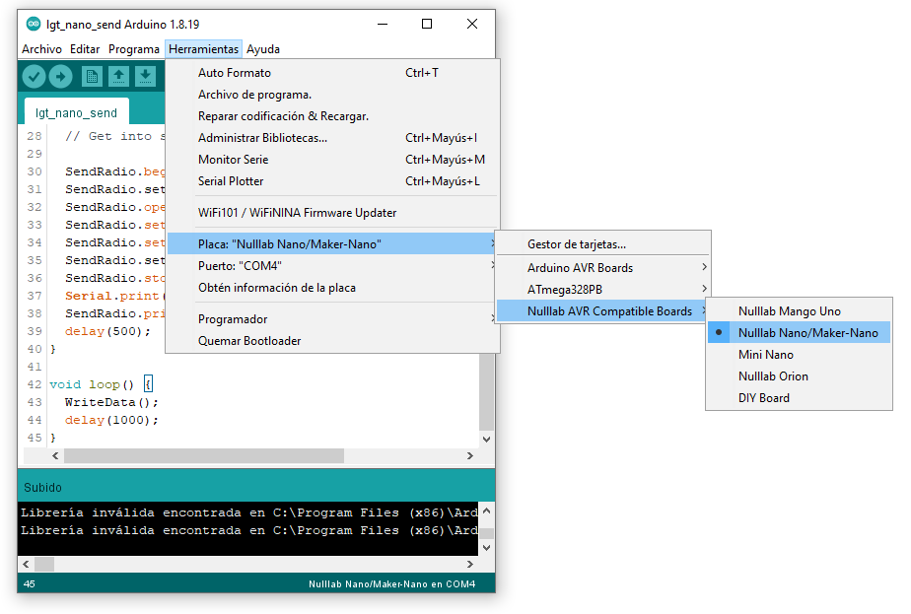Click the 'Subido' status message
911x614 pixels.
(42, 488)
